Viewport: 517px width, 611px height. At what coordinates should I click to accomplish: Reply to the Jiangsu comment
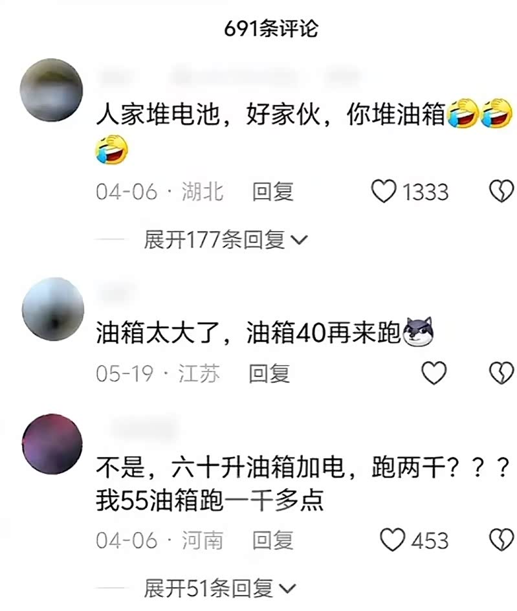click(x=269, y=373)
